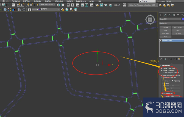Click the Configure Modifier Sets icon

(179, 59)
